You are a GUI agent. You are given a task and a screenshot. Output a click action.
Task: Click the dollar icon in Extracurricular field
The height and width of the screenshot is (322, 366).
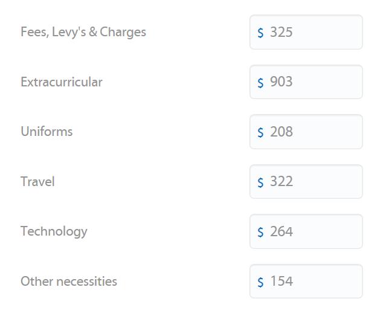[x=260, y=83]
